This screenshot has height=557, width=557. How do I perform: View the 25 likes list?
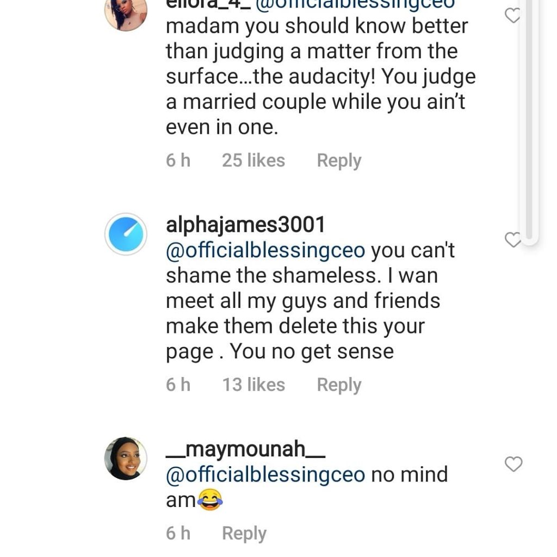[x=253, y=160]
